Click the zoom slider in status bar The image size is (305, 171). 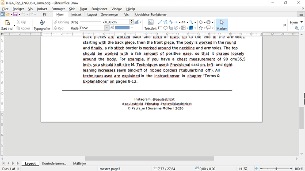coord(276,169)
